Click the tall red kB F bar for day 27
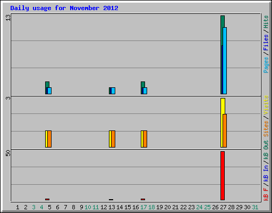This screenshot has height=213, width=272. (223, 176)
